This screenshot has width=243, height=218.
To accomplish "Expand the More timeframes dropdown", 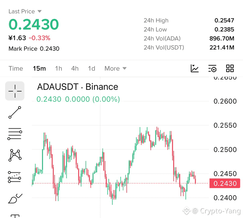I will (116, 68).
